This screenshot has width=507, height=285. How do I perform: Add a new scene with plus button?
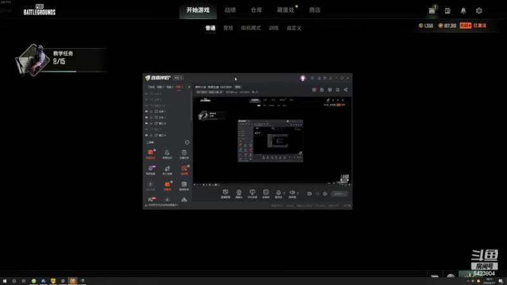(x=189, y=87)
